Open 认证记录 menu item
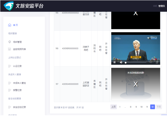This screenshot has width=167, height=116. pyautogui.click(x=17, y=66)
